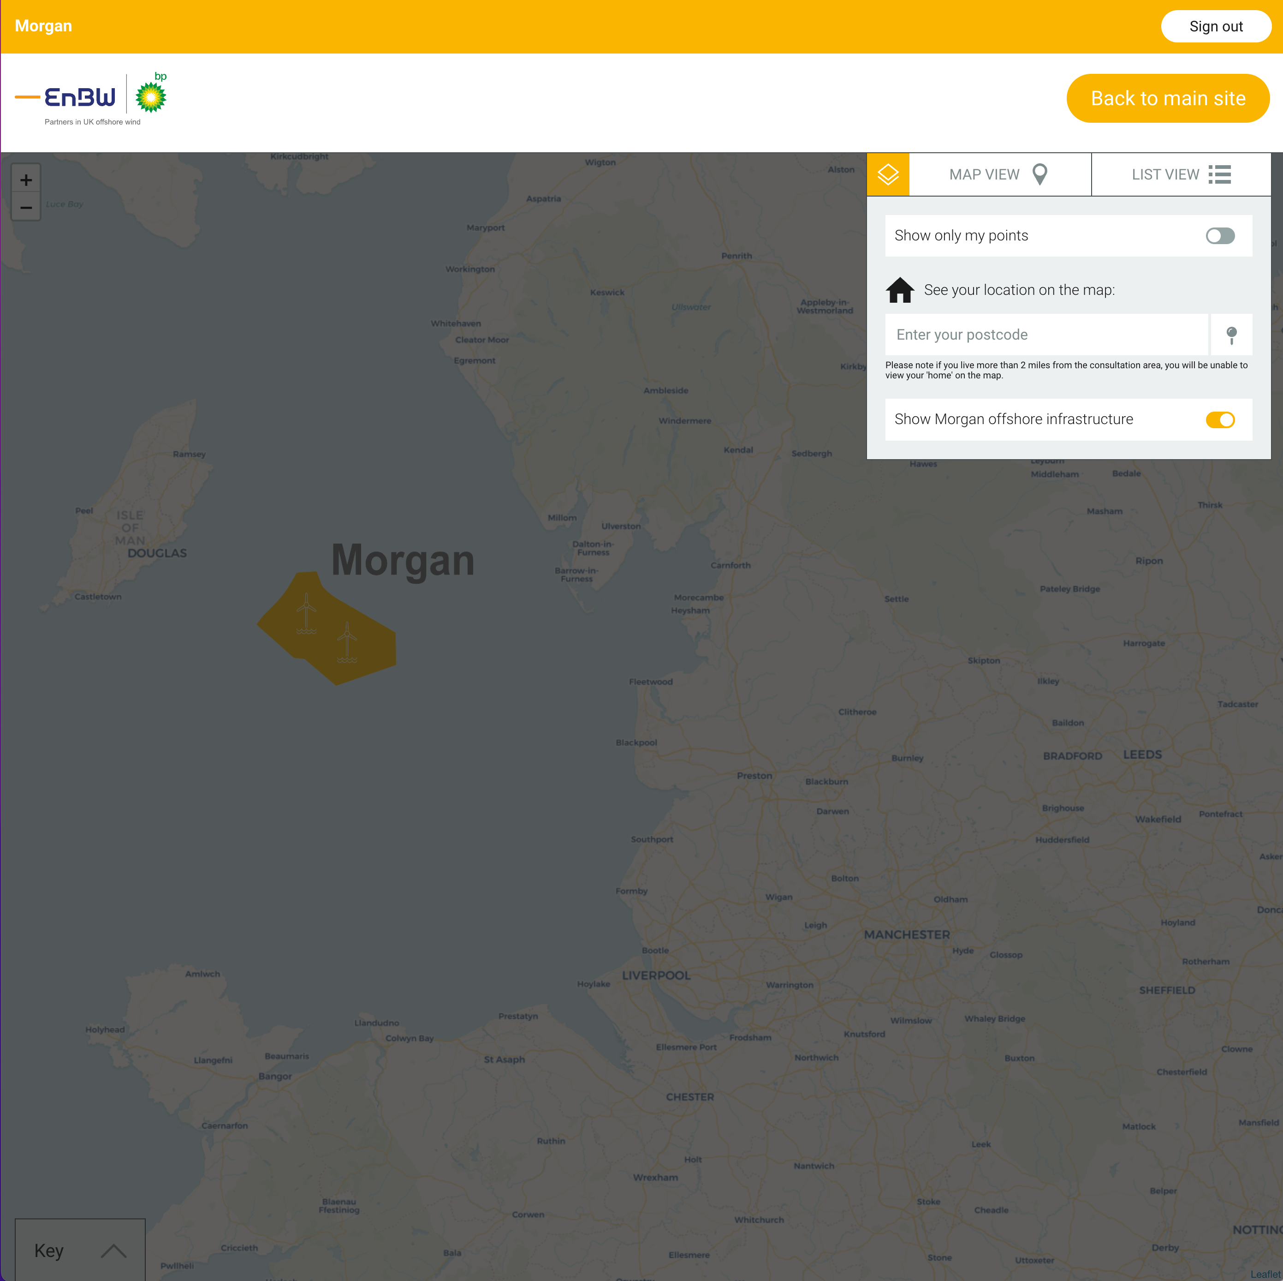Click the Holyhead label on map
Viewport: 1283px width, 1281px height.
click(x=105, y=1030)
